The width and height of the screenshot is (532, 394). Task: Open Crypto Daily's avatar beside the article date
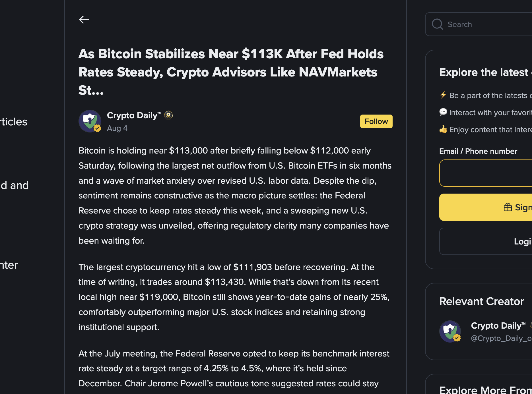(90, 121)
